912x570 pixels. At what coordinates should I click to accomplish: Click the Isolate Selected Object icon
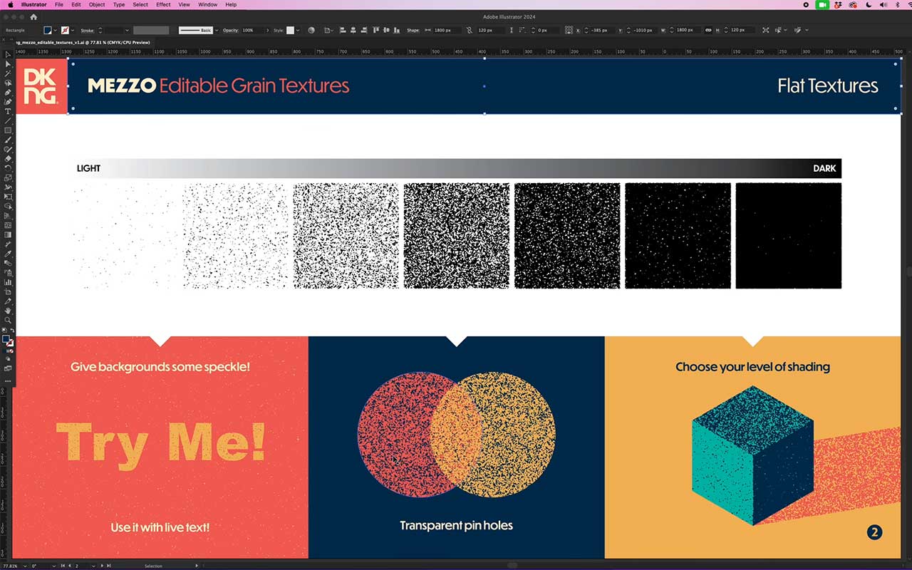pyautogui.click(x=766, y=30)
